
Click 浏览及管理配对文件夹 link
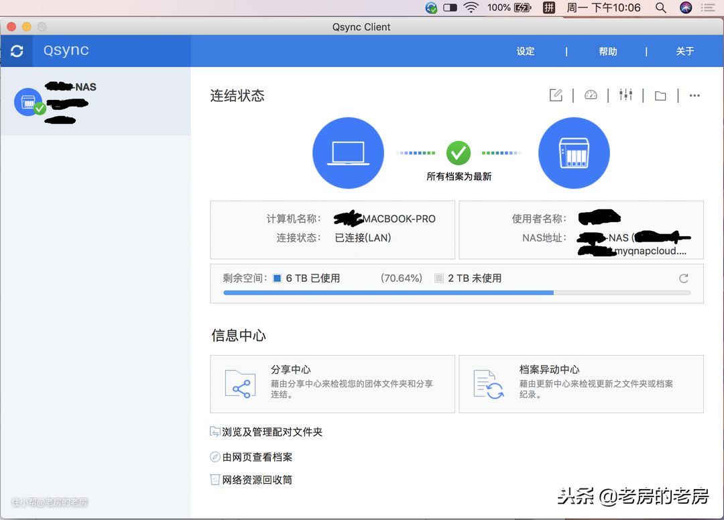tap(272, 432)
